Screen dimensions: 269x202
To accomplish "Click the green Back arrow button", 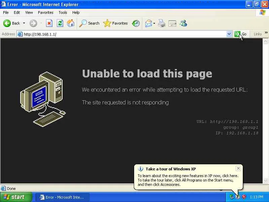I will point(7,23).
